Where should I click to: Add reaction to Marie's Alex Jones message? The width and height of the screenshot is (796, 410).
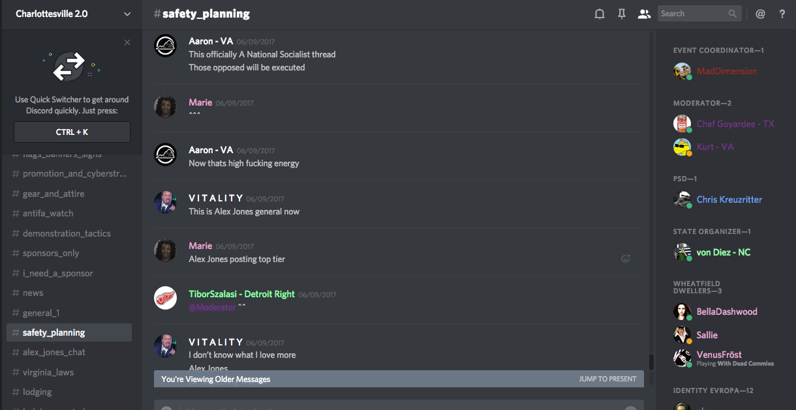click(x=626, y=258)
